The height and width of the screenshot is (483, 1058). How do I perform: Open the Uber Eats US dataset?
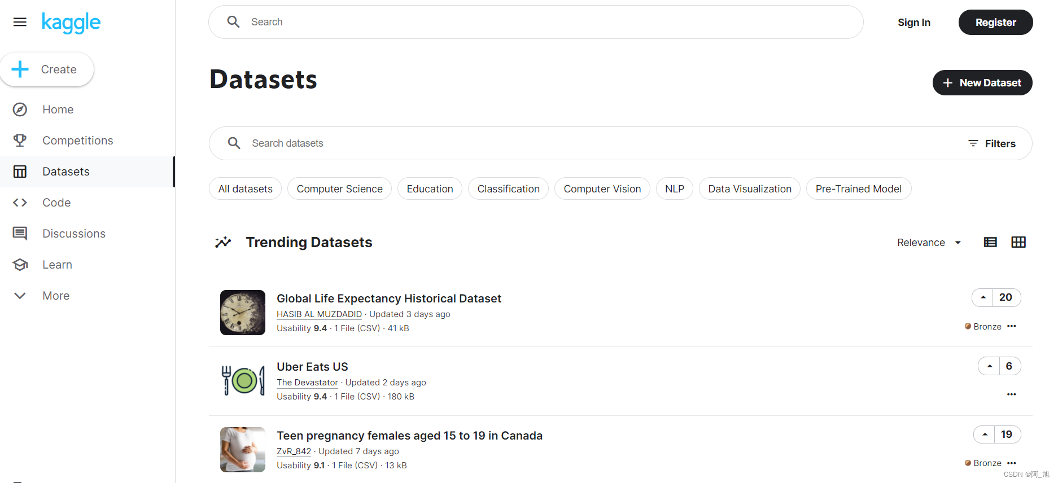tap(312, 367)
